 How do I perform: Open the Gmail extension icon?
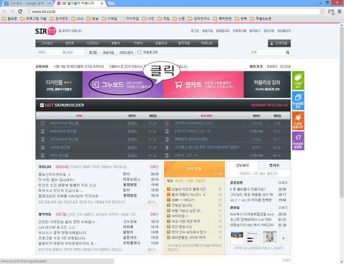tap(331, 11)
